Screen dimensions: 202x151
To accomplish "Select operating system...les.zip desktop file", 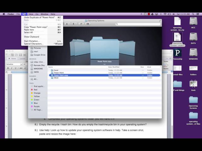I will coord(177,24).
